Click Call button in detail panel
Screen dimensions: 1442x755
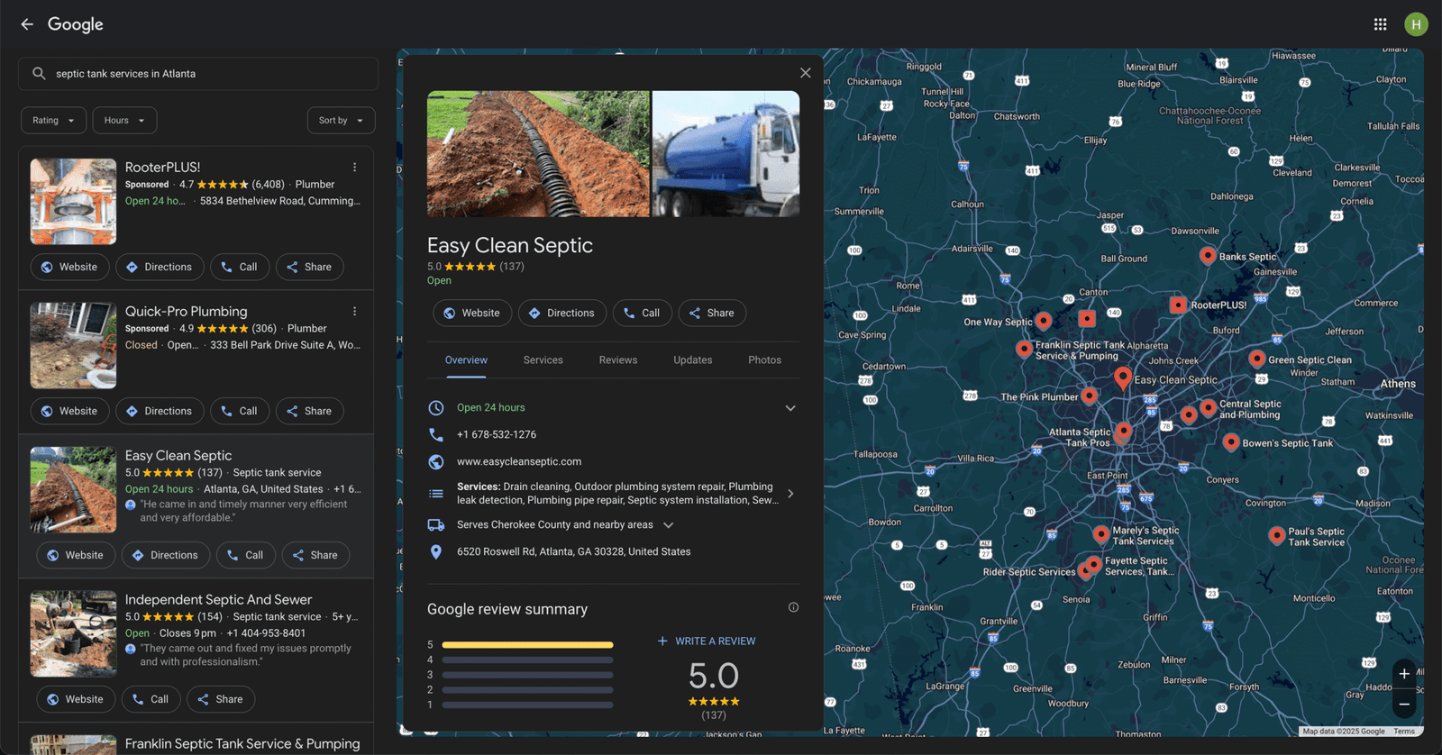pos(642,313)
